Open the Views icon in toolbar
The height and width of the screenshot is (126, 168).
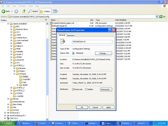(x=55, y=11)
